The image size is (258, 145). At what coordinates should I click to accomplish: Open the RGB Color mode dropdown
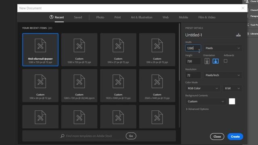(x=203, y=88)
